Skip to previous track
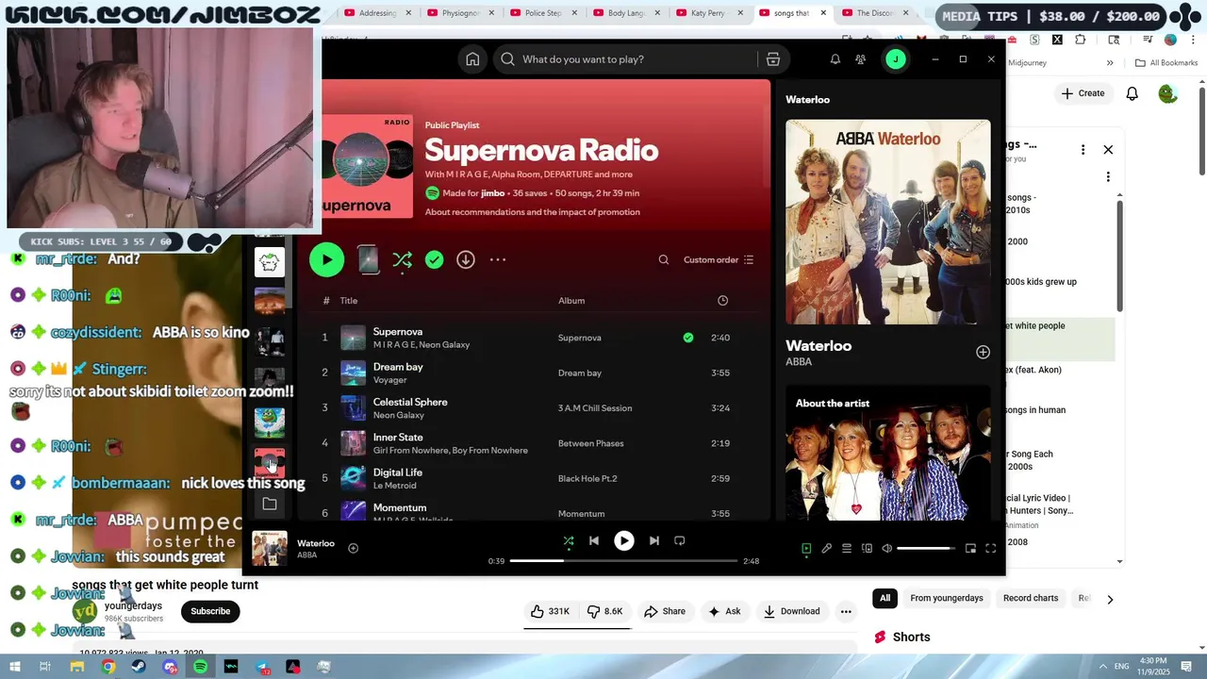1207x679 pixels. coord(594,541)
